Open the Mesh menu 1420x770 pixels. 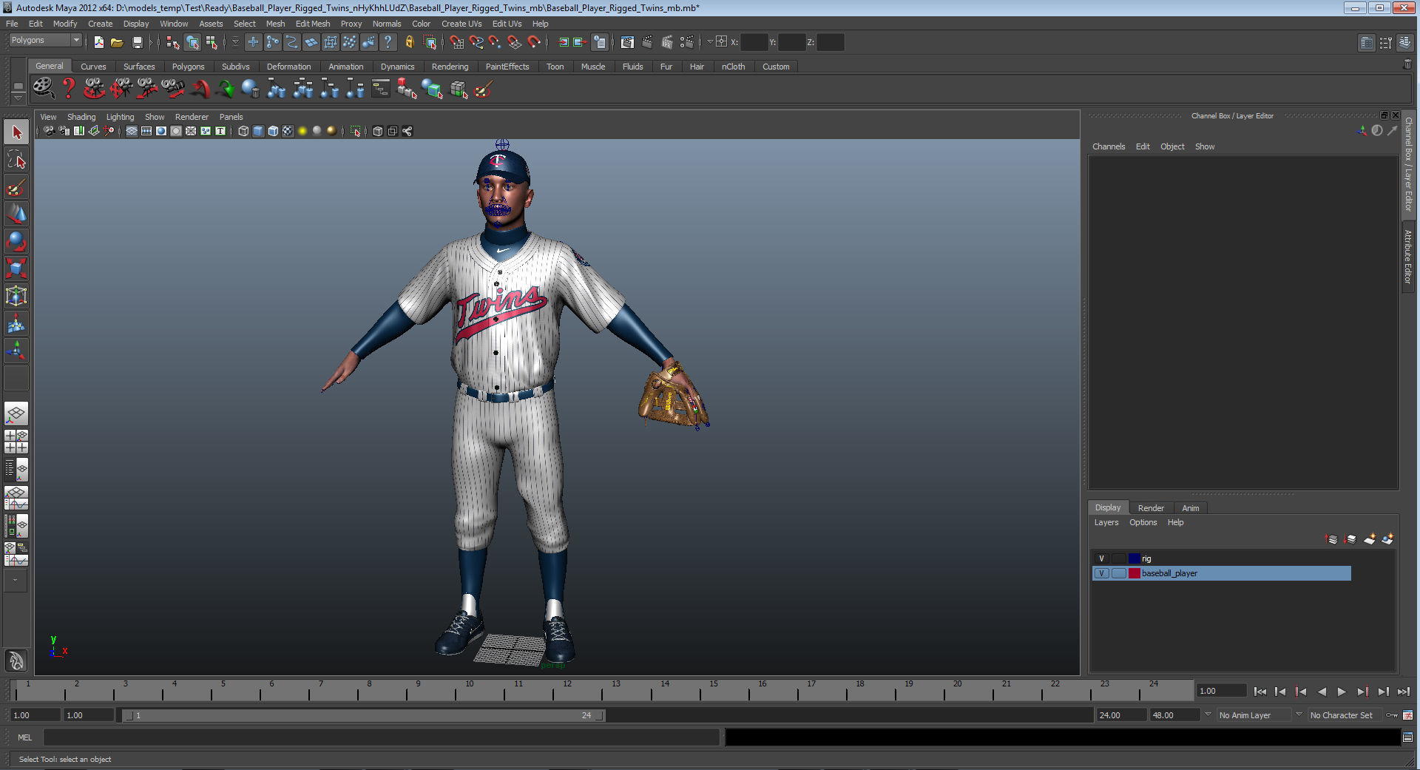pos(275,24)
